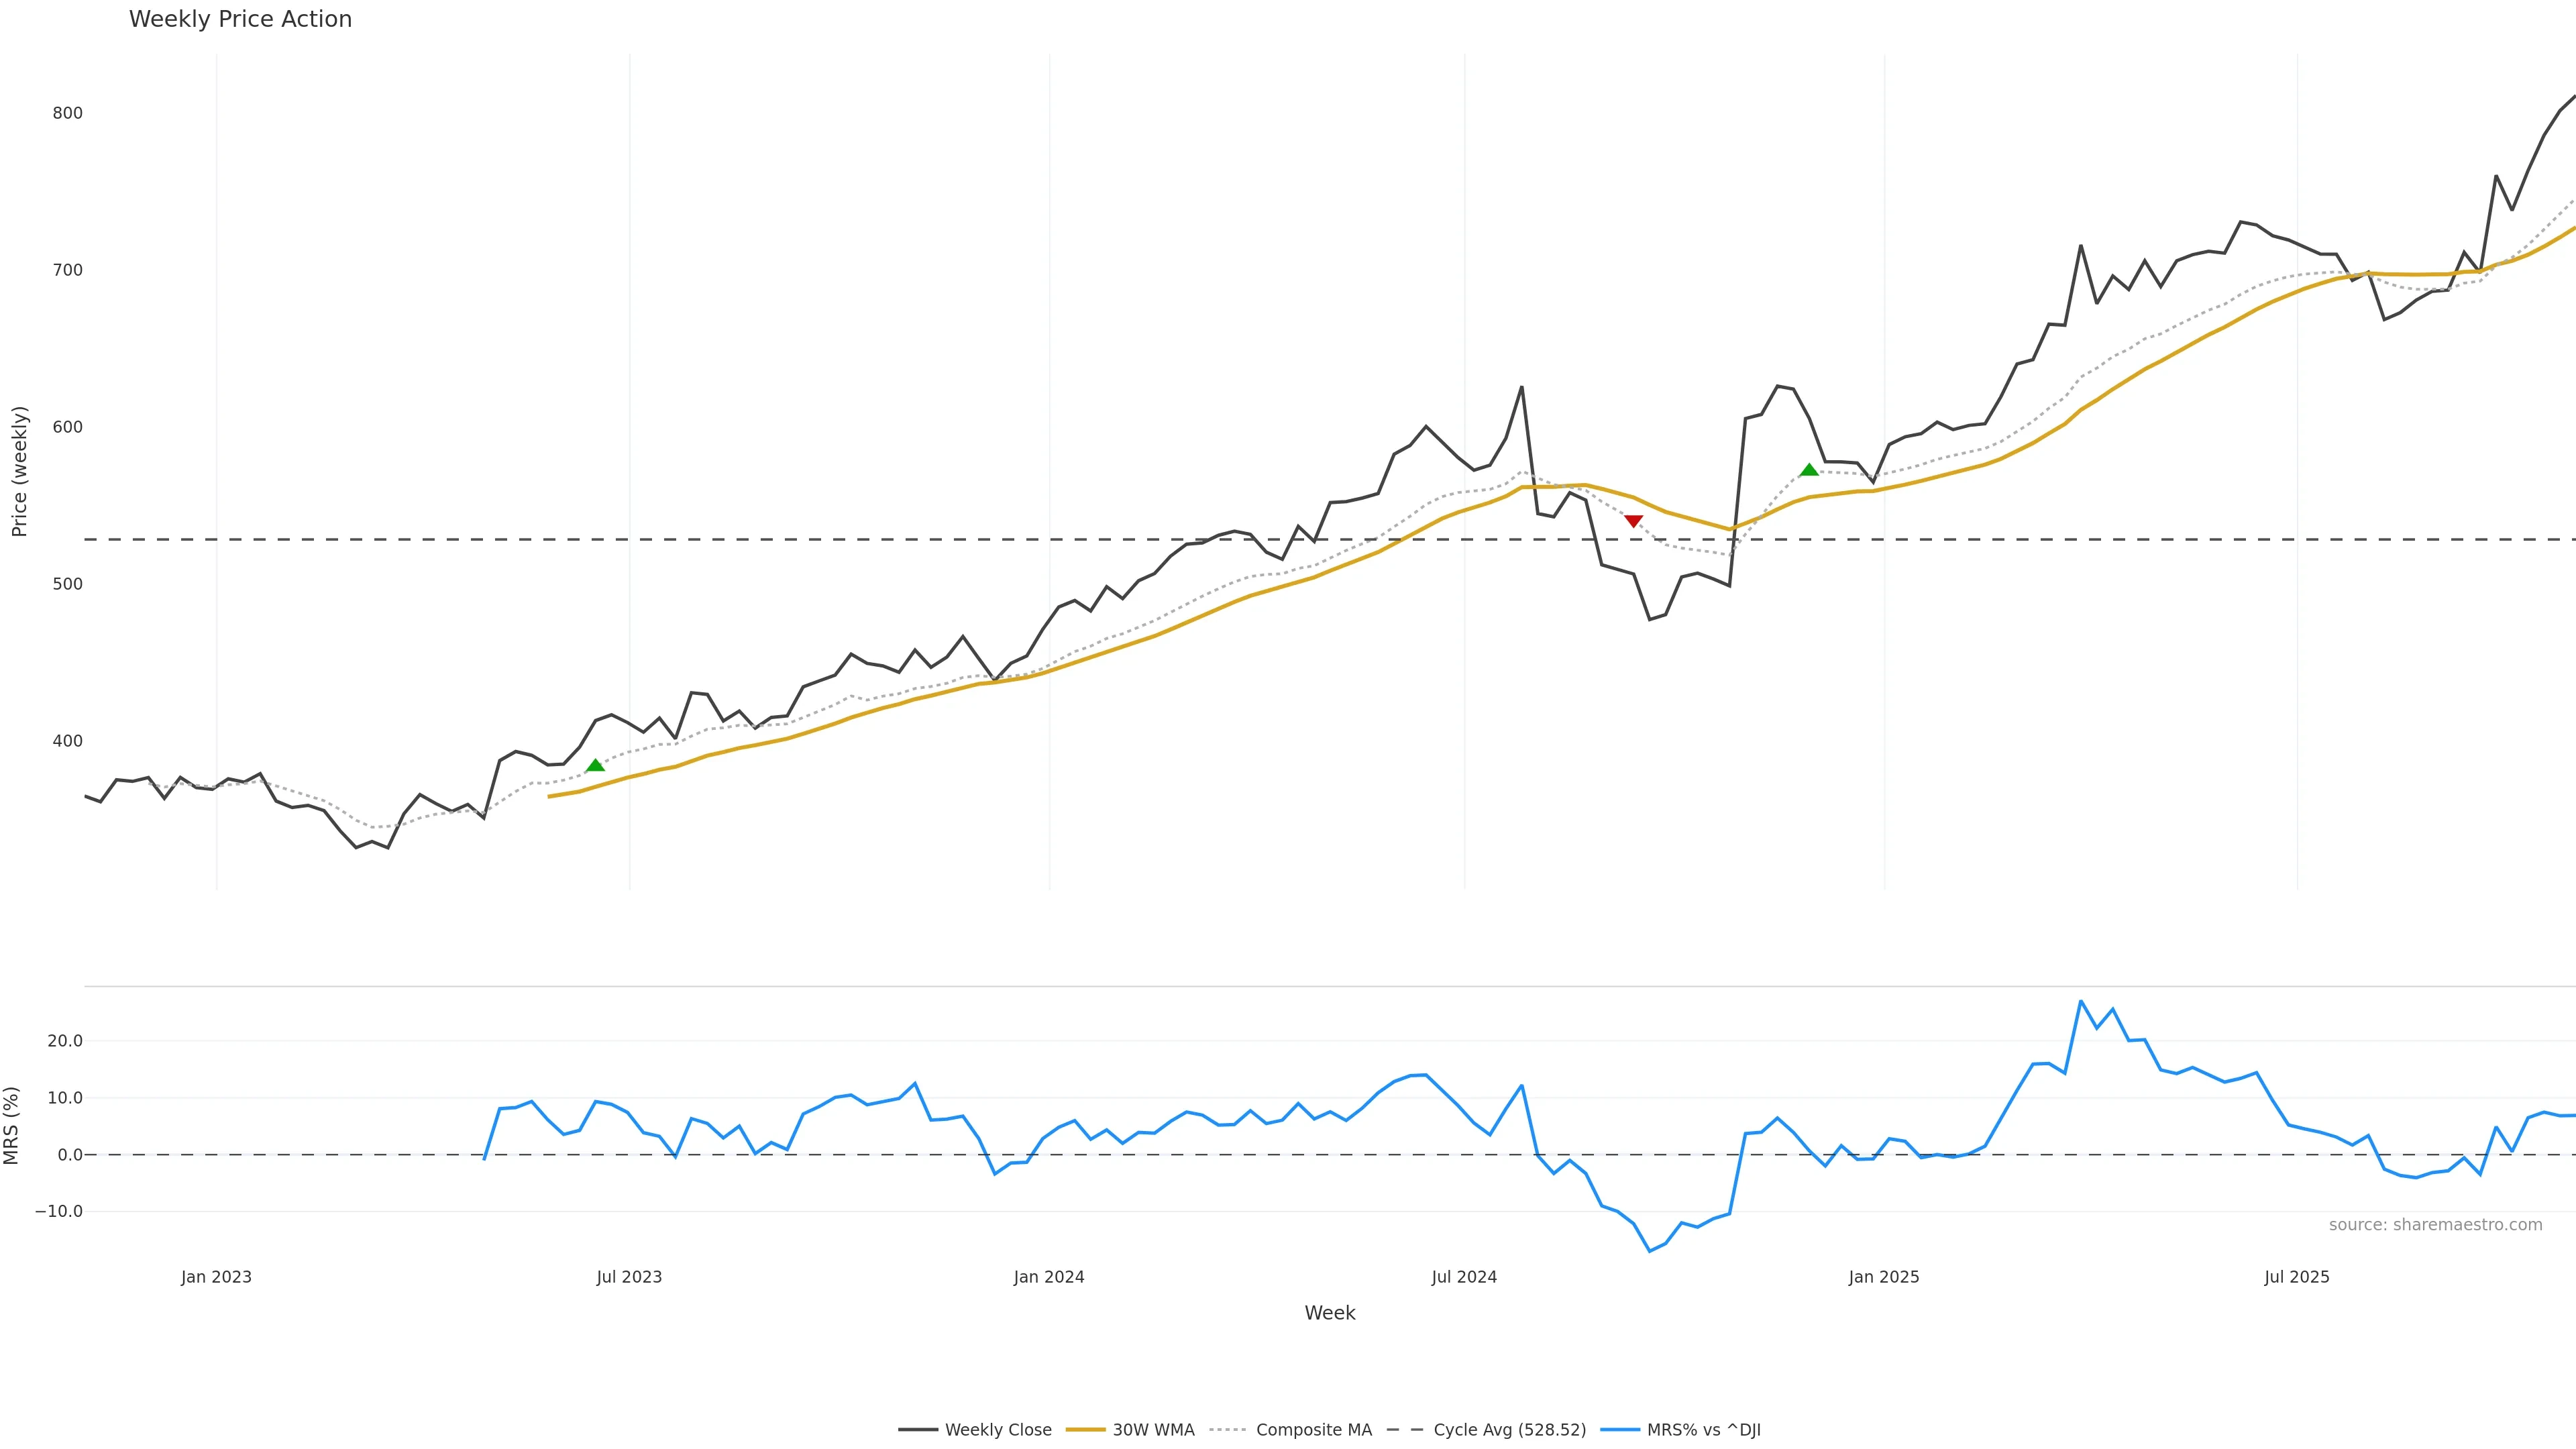
Task: Hide the Composite MA series via legend
Action: [1313, 1430]
